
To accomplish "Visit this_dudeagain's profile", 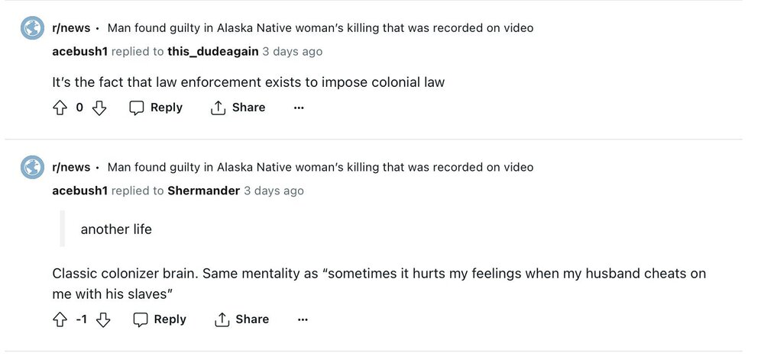I will tap(212, 52).
